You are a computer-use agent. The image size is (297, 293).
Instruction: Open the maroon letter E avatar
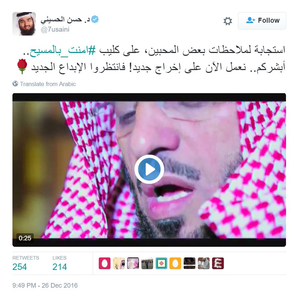218,263
